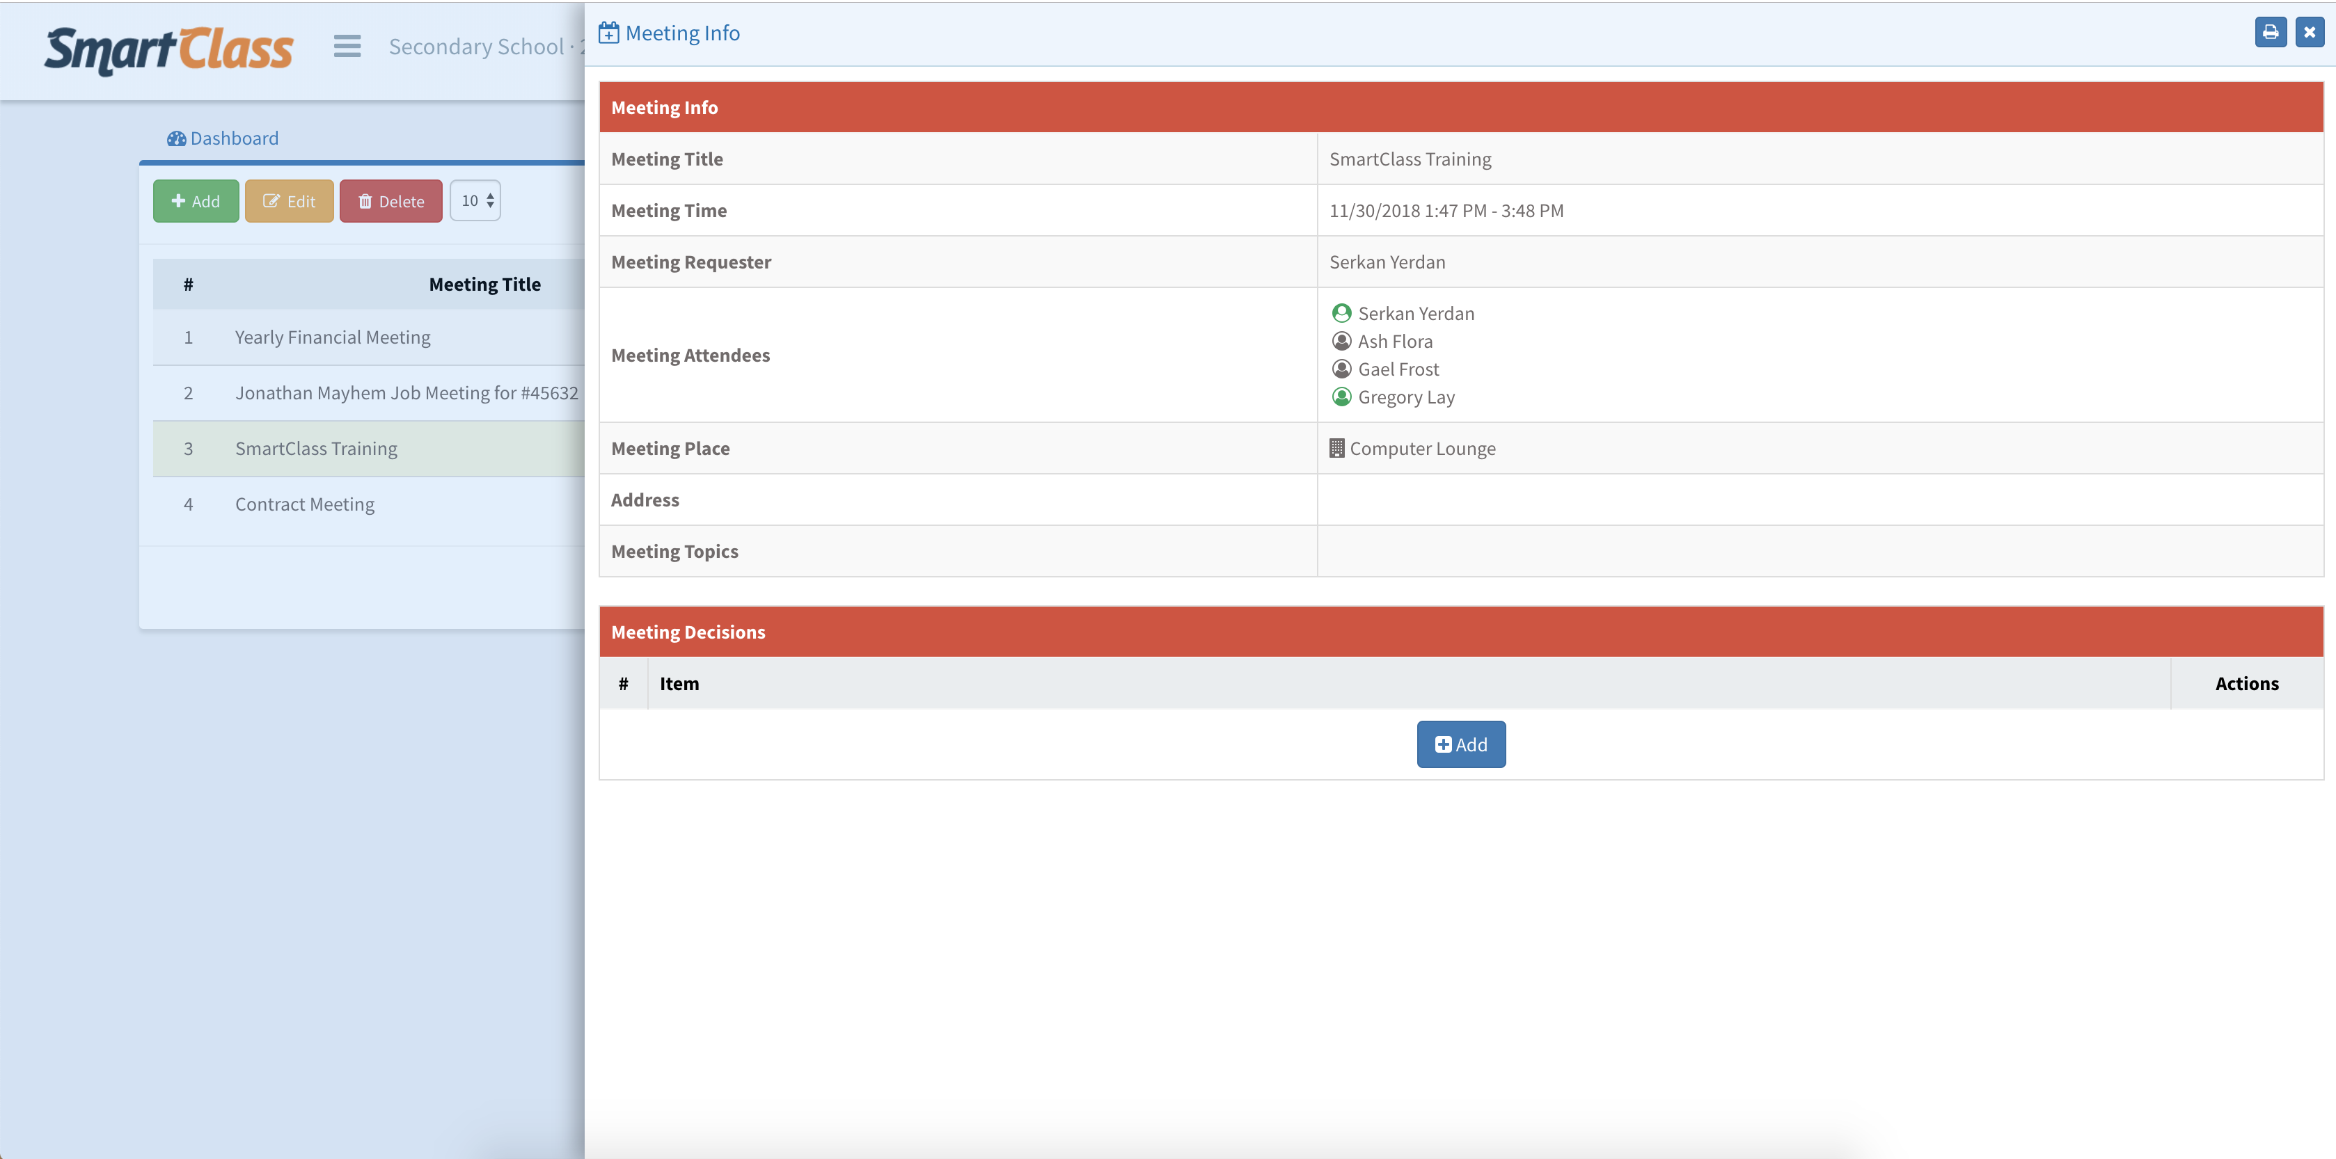Click the # header in Meeting Decisions table
The image size is (2336, 1159).
[623, 684]
